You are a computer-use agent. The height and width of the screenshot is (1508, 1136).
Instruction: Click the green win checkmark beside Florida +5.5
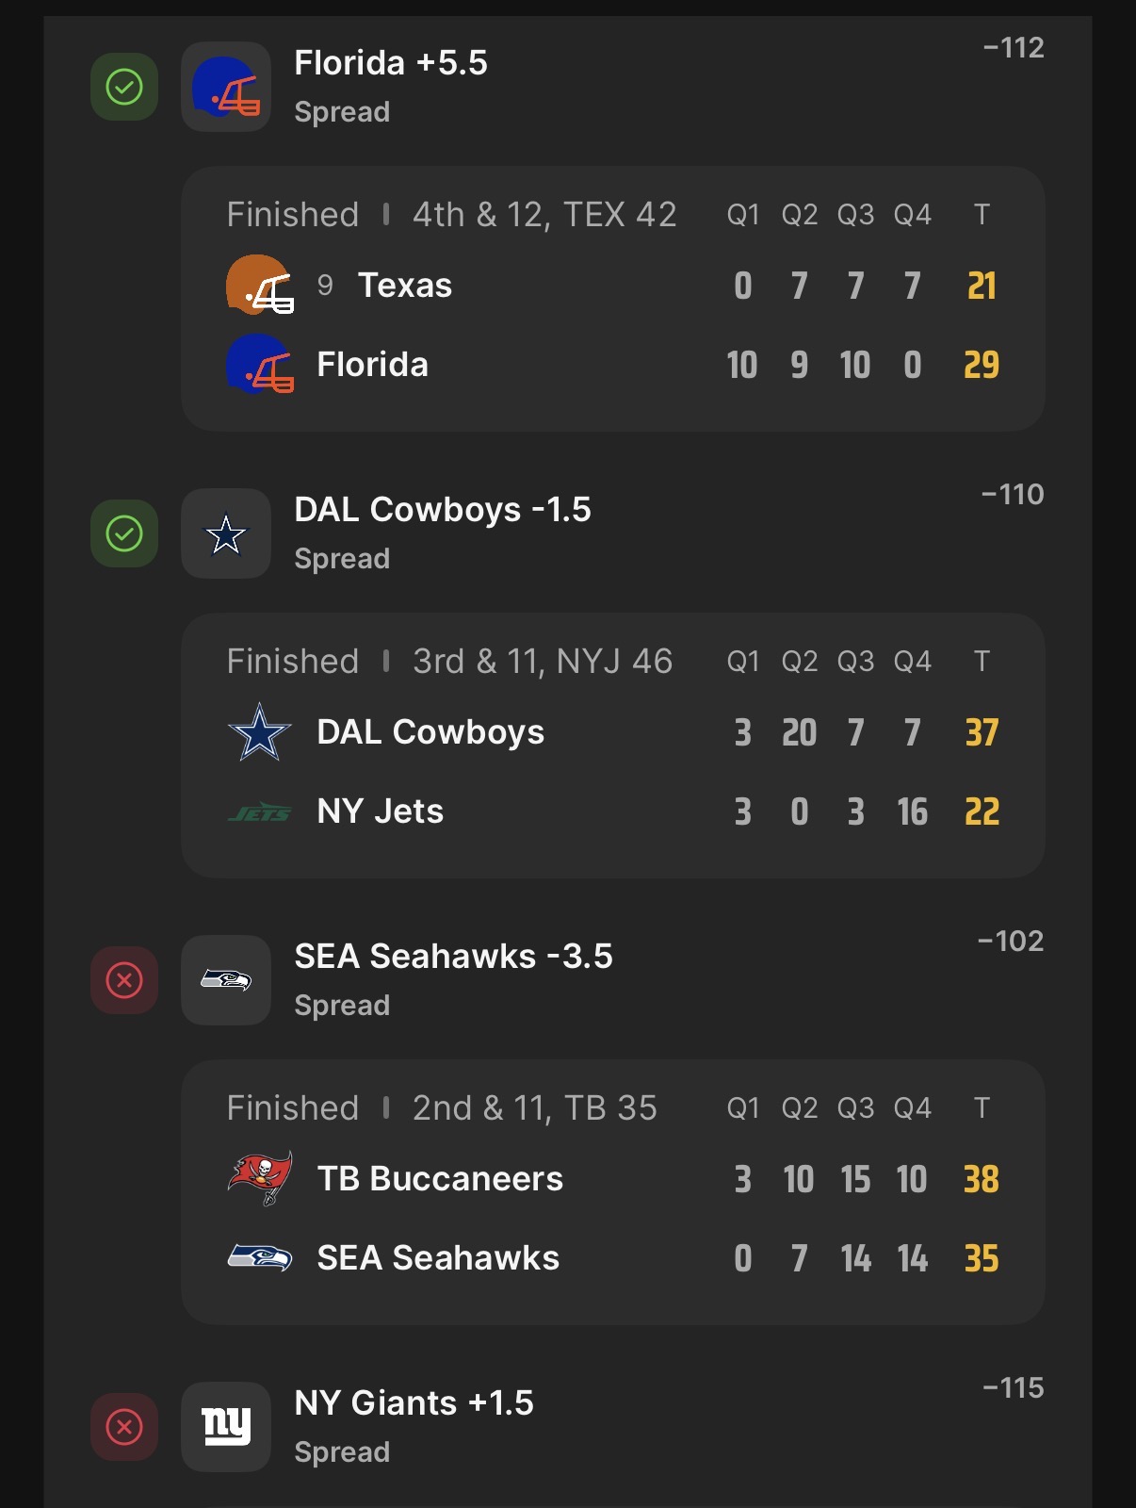[124, 87]
